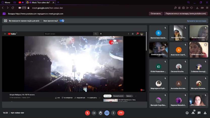Toggle the presentation audio switch
Viewport: 210px width, 118px height.
(62, 21)
